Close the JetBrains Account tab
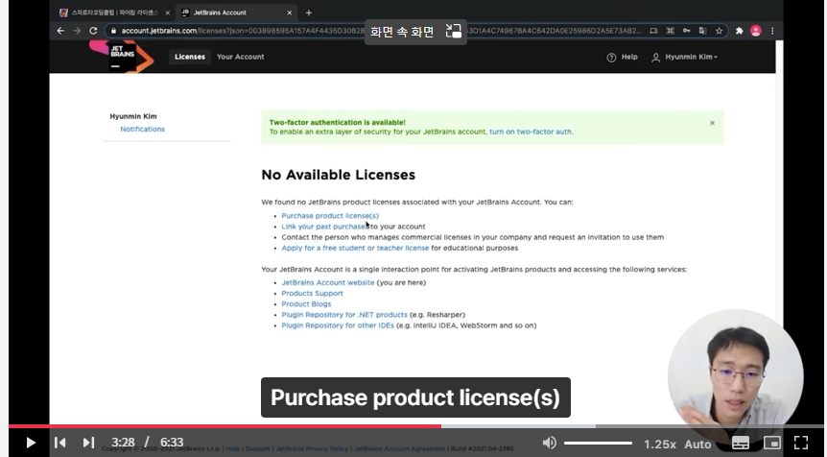Viewport: 827px width, 457px height. 289,12
